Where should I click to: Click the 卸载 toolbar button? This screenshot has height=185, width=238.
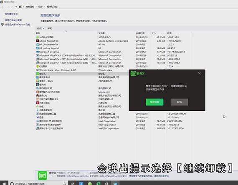(x=50, y=28)
